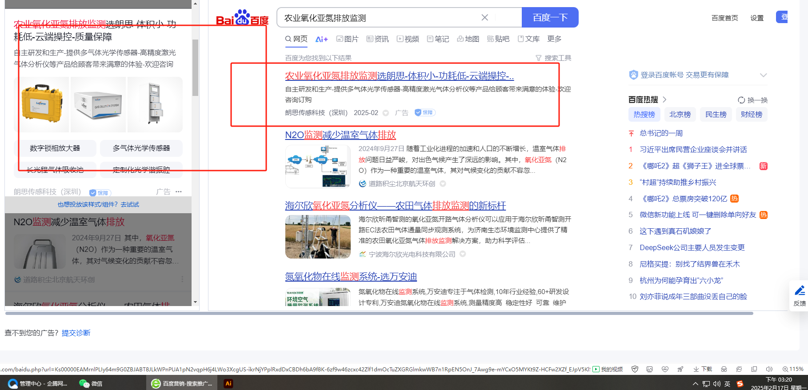The height and width of the screenshot is (390, 808).
Task: Open the 百度首页 link
Action: (725, 18)
